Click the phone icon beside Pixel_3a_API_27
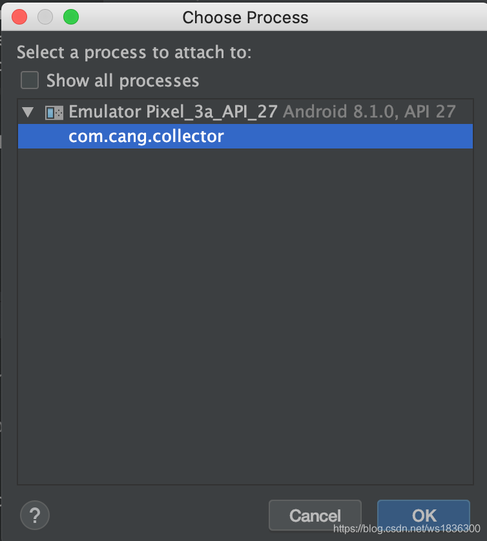The height and width of the screenshot is (541, 487). [53, 111]
